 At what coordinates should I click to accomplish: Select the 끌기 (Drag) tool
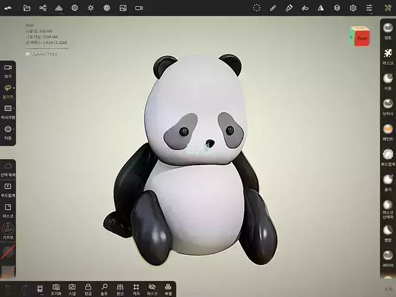click(x=388, y=183)
